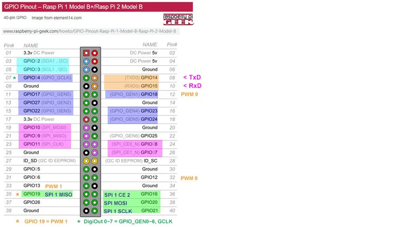Image resolution: width=401 pixels, height=227 pixels.
Task: Select the GPIO02 (SDA1, I2C) label
Action: [45, 61]
